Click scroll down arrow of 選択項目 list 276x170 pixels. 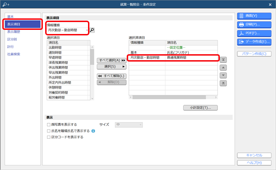click(x=92, y=98)
